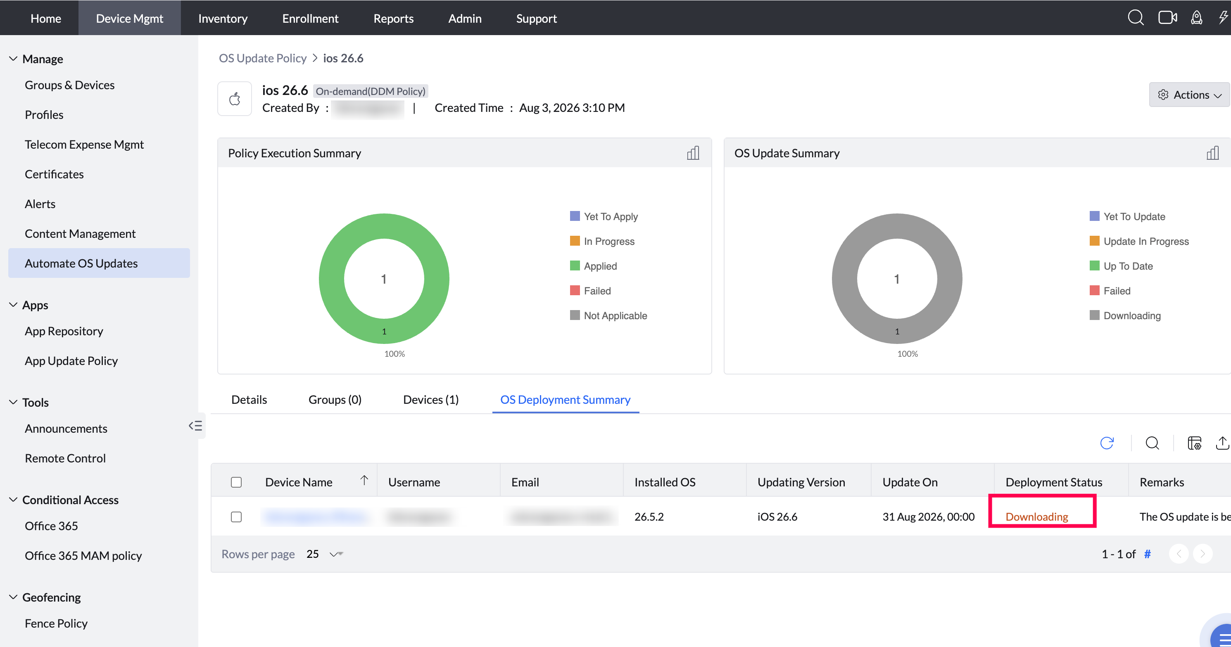
Task: Refresh the deployment summary table
Action: point(1107,443)
